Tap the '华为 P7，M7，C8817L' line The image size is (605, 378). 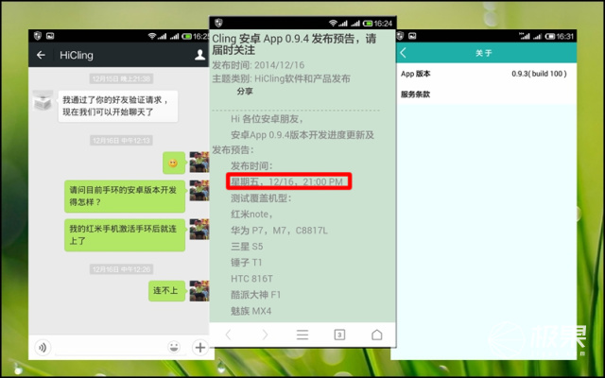pos(279,231)
